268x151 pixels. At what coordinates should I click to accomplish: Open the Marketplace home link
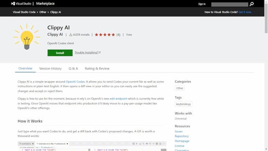45,4
